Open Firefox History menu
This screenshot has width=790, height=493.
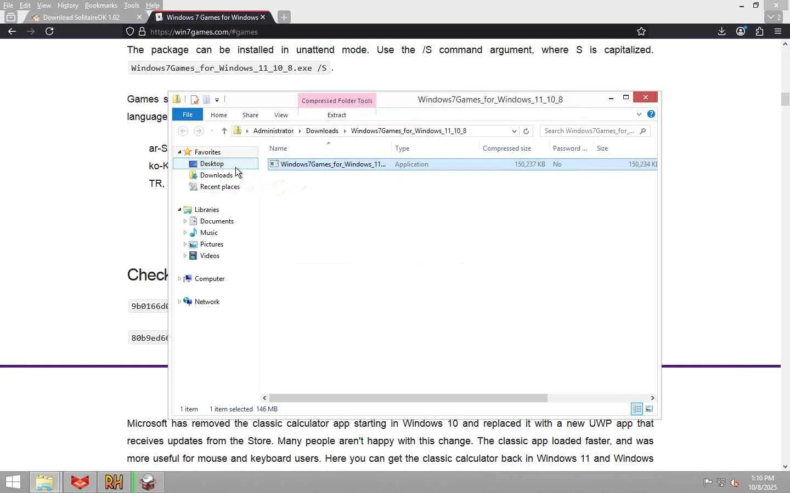coord(68,5)
